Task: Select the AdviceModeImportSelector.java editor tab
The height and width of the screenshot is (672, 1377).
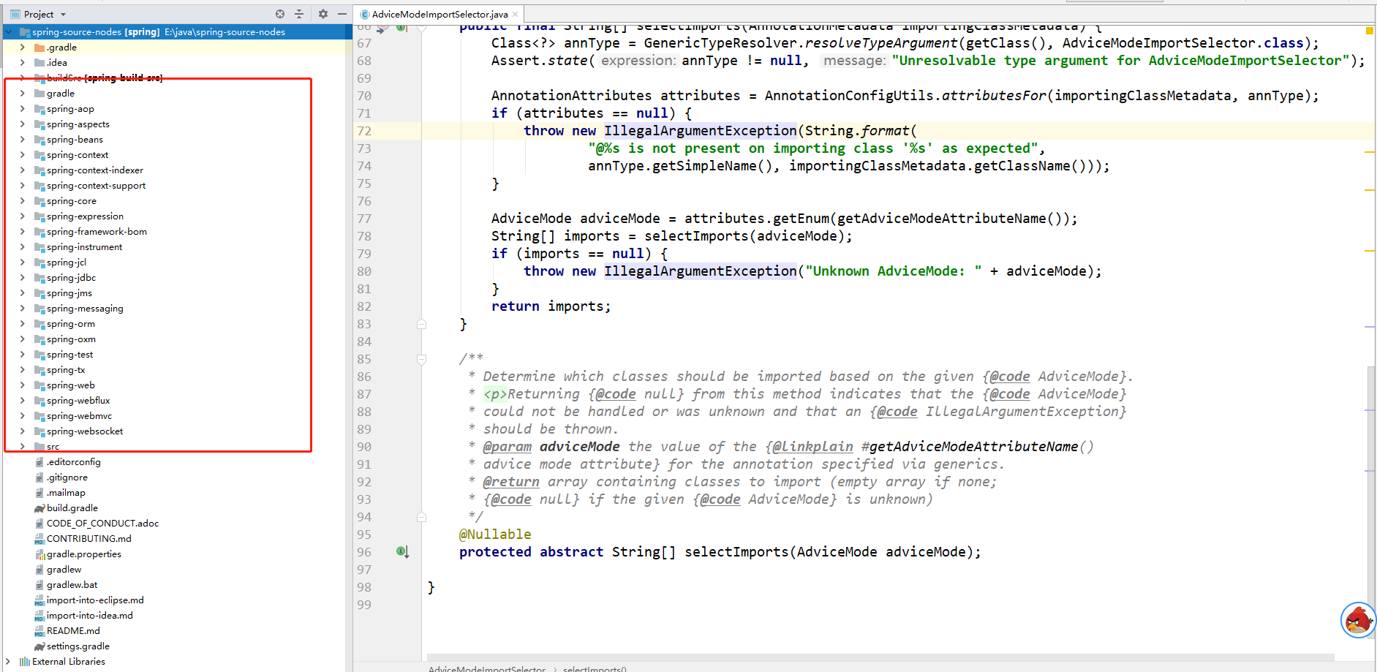Action: pyautogui.click(x=439, y=14)
